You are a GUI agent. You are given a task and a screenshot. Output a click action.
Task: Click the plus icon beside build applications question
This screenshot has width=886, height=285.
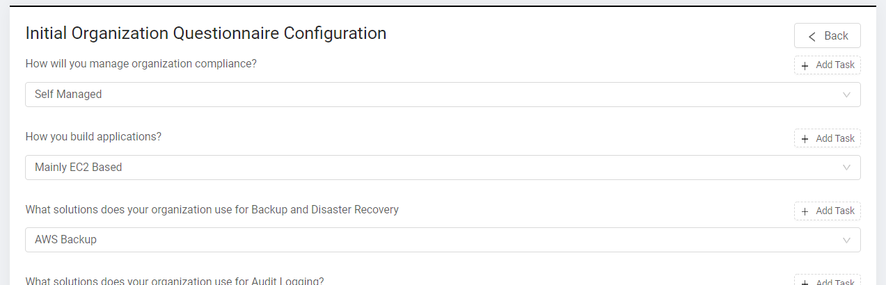(x=805, y=138)
